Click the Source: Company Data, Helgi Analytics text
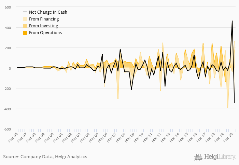Image resolution: width=239 pixels, height=165 pixels. (45, 157)
